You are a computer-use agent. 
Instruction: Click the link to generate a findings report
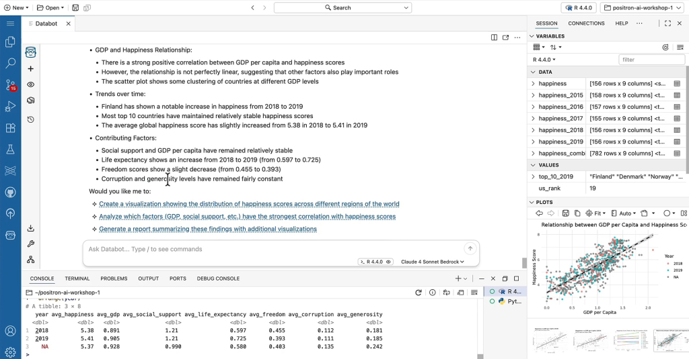tap(208, 229)
